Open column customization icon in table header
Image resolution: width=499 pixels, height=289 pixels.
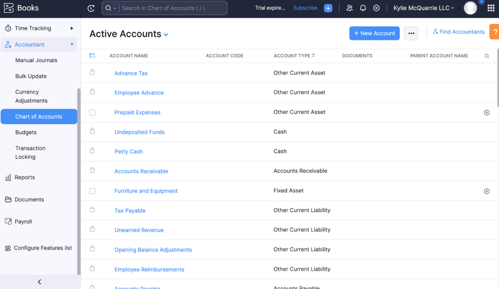(93, 55)
